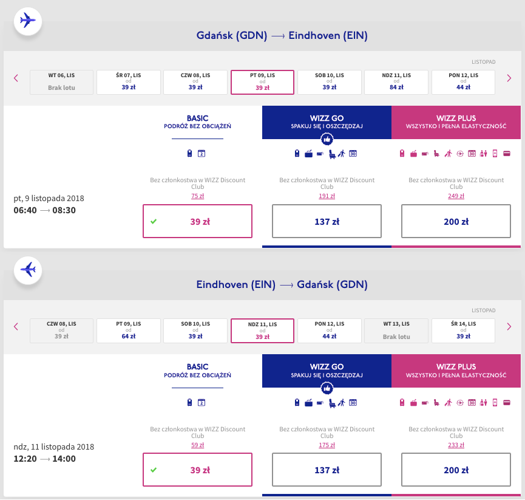525x500 pixels.
Task: Choose return date ŚR 14, LIS
Action: tap(463, 330)
